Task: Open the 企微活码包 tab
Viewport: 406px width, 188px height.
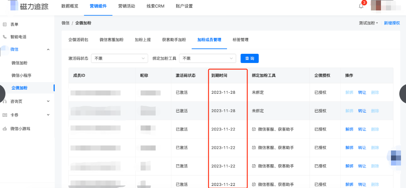Action: click(x=78, y=40)
